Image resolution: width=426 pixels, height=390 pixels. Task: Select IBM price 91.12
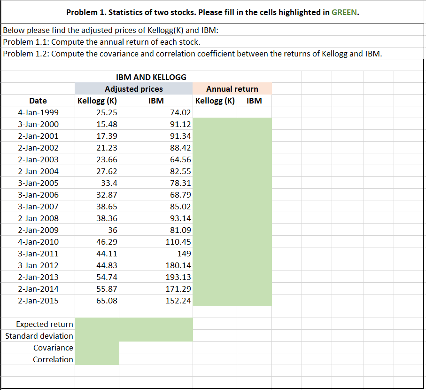pyautogui.click(x=156, y=124)
